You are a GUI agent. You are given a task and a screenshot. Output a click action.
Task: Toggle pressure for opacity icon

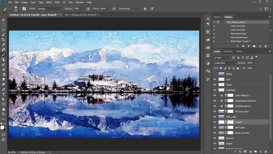(88, 9)
